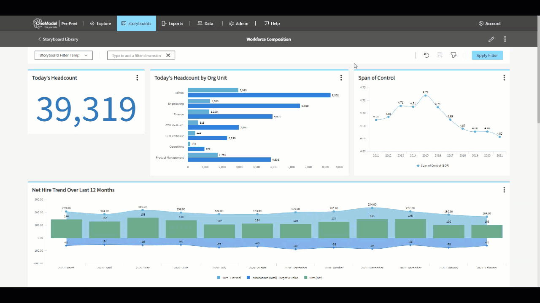Open Net Hire Trend tile kebab menu
This screenshot has height=303, width=540.
click(504, 190)
